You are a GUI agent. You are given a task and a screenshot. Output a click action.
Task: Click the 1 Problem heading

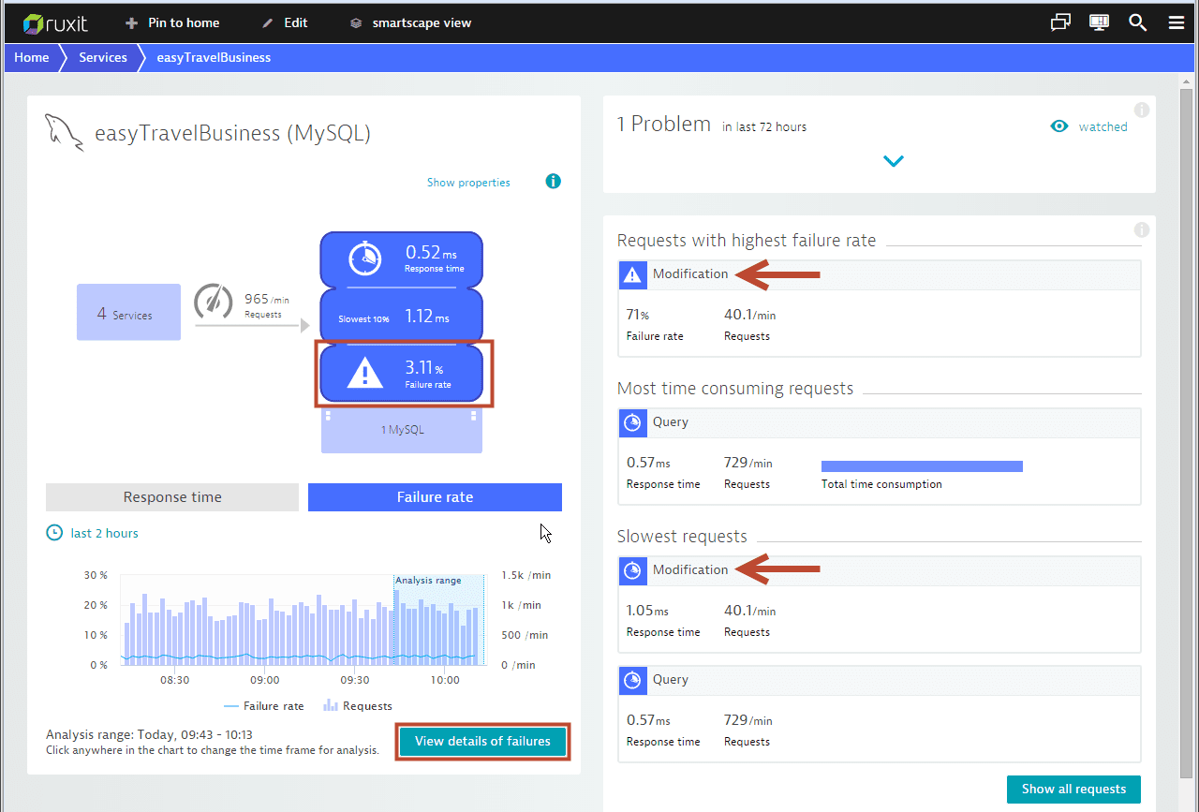(664, 124)
